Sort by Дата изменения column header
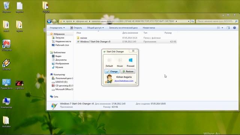 point(130,33)
